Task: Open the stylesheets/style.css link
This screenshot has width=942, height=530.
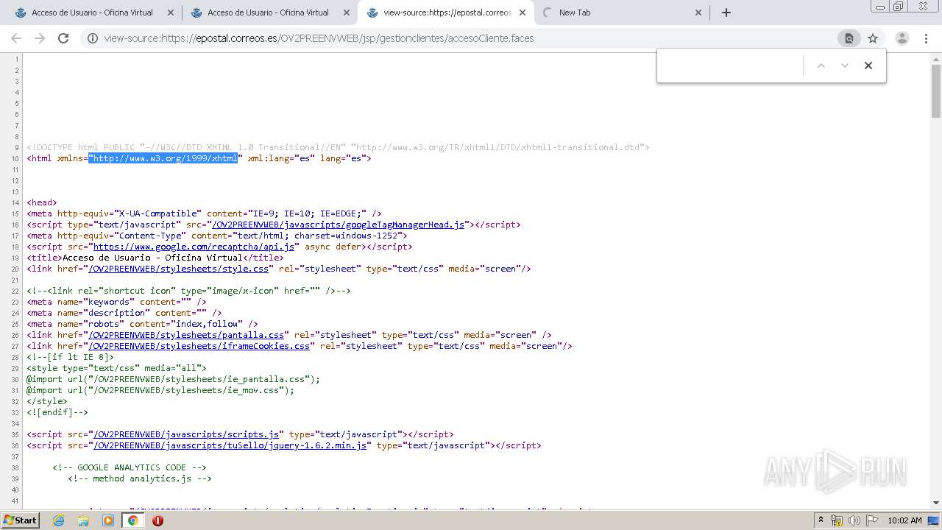Action: click(179, 269)
